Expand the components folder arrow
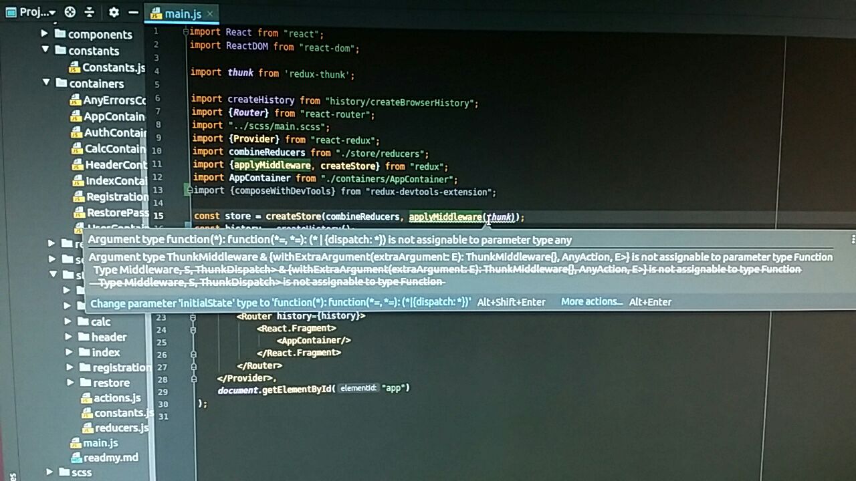856x481 pixels. (45, 33)
